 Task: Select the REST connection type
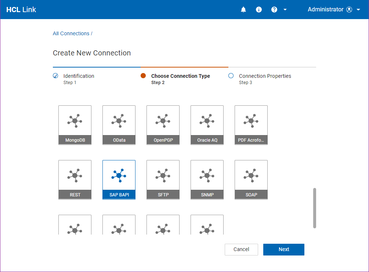tap(75, 179)
